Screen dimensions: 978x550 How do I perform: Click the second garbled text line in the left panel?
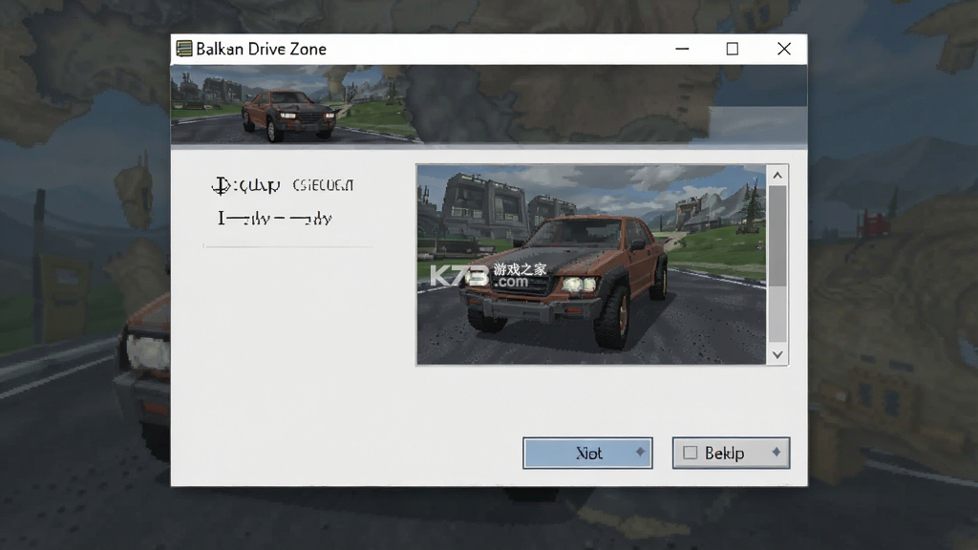coord(274,219)
